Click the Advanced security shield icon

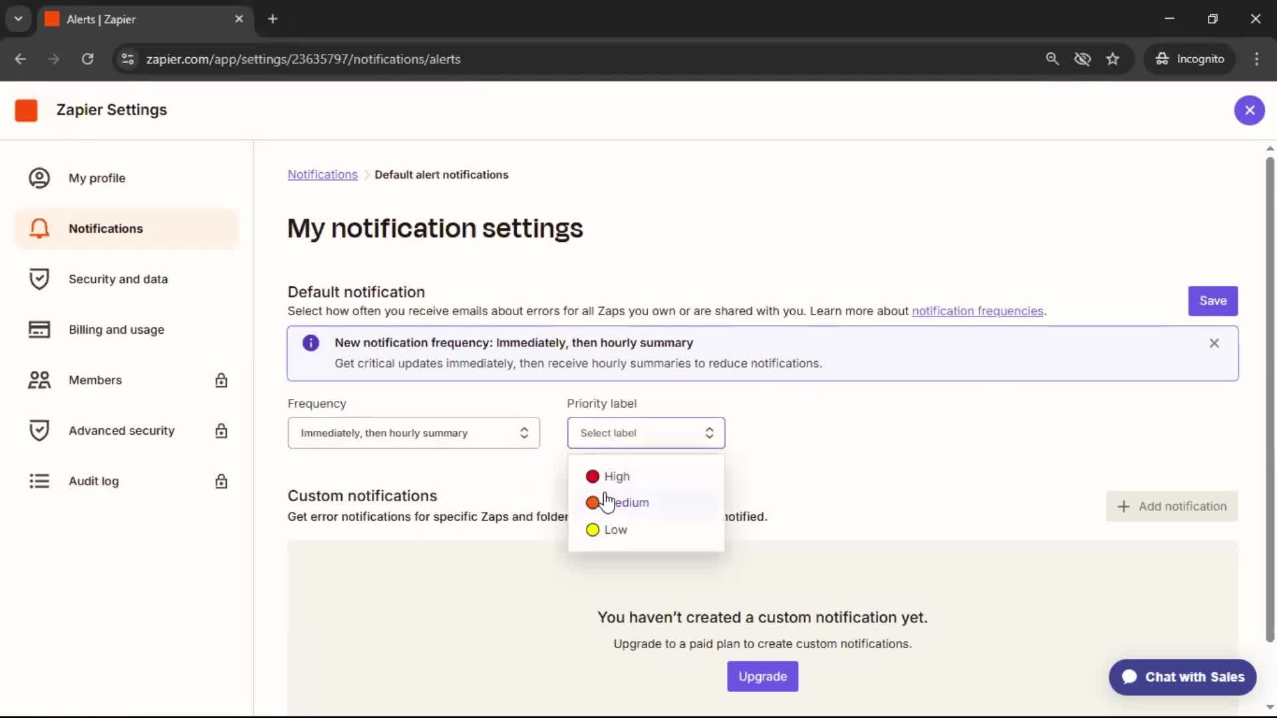click(39, 431)
